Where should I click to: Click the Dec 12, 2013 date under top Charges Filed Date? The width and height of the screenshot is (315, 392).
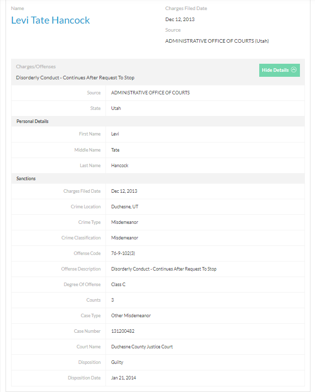point(180,20)
